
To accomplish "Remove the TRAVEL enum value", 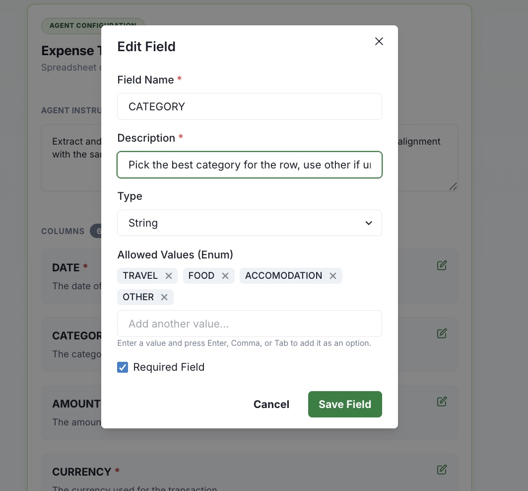I will [168, 275].
